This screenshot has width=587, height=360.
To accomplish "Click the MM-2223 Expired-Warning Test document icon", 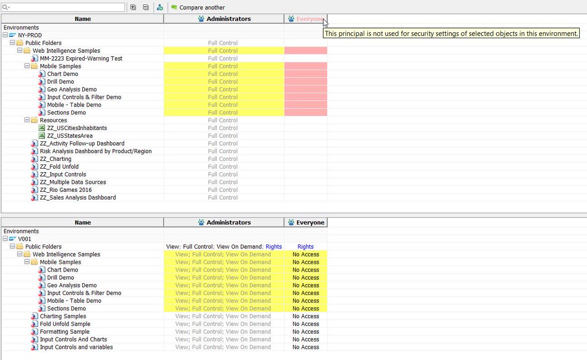I will click(x=35, y=59).
